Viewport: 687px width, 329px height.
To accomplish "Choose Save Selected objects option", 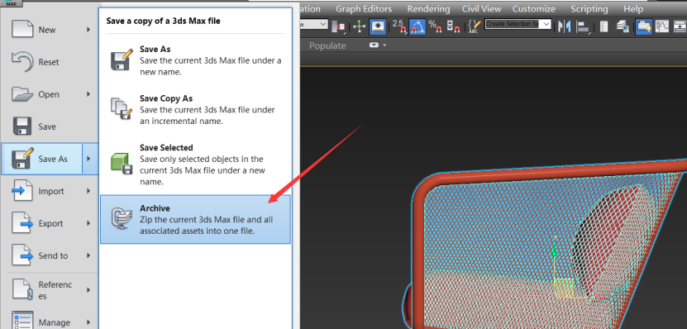I will click(x=195, y=164).
